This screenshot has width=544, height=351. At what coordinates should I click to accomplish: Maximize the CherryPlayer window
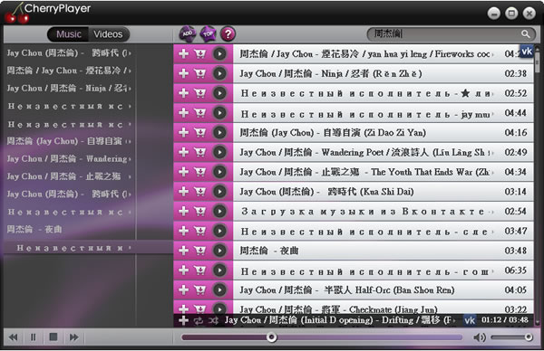pyautogui.click(x=511, y=14)
